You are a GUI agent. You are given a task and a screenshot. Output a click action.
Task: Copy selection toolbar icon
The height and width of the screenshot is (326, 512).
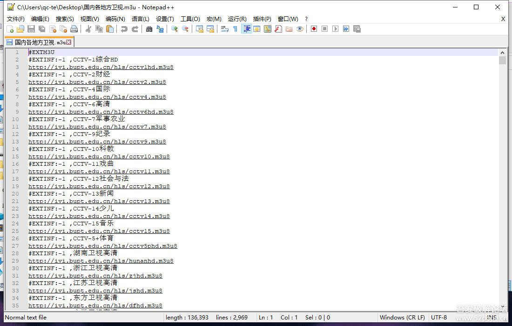pyautogui.click(x=99, y=29)
